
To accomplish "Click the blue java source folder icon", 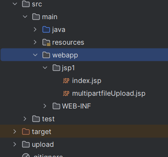I will 46,29.
